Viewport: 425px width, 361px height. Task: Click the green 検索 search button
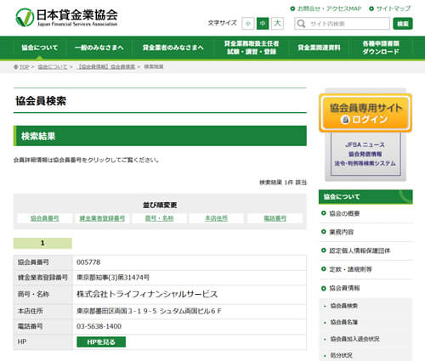(403, 24)
